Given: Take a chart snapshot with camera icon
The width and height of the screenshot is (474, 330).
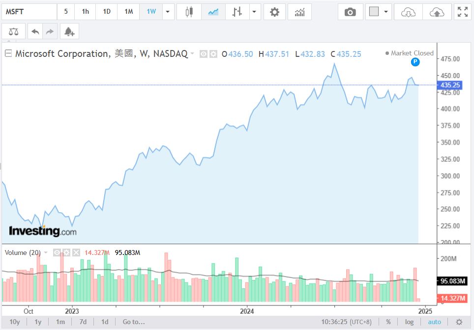Looking at the screenshot, I should [x=350, y=12].
